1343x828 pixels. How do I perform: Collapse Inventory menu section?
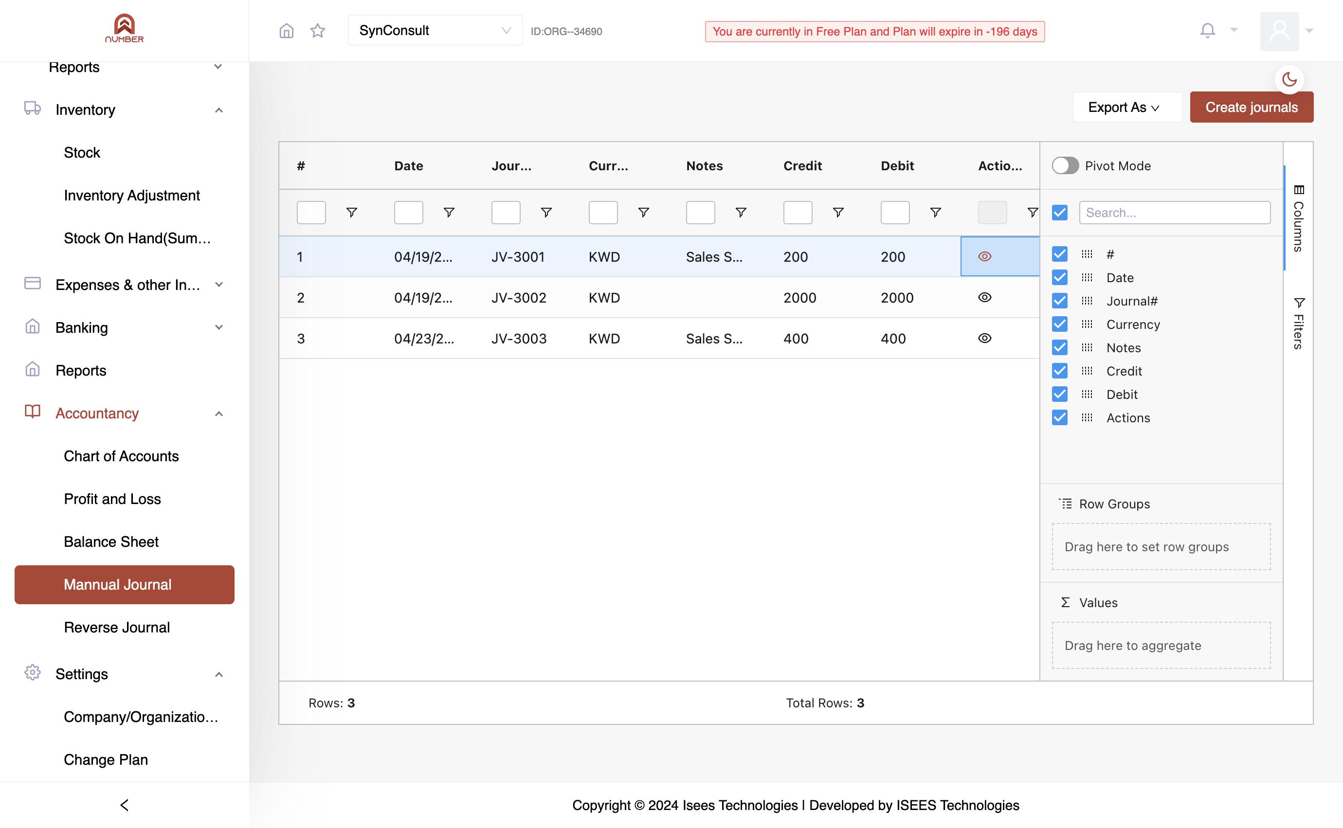pos(125,109)
